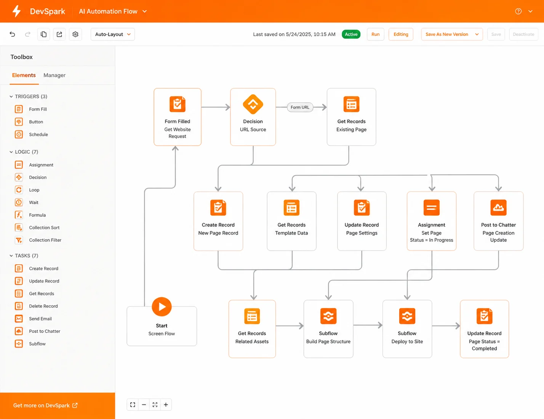Select the Form Fill trigger icon
544x419 pixels.
19,109
